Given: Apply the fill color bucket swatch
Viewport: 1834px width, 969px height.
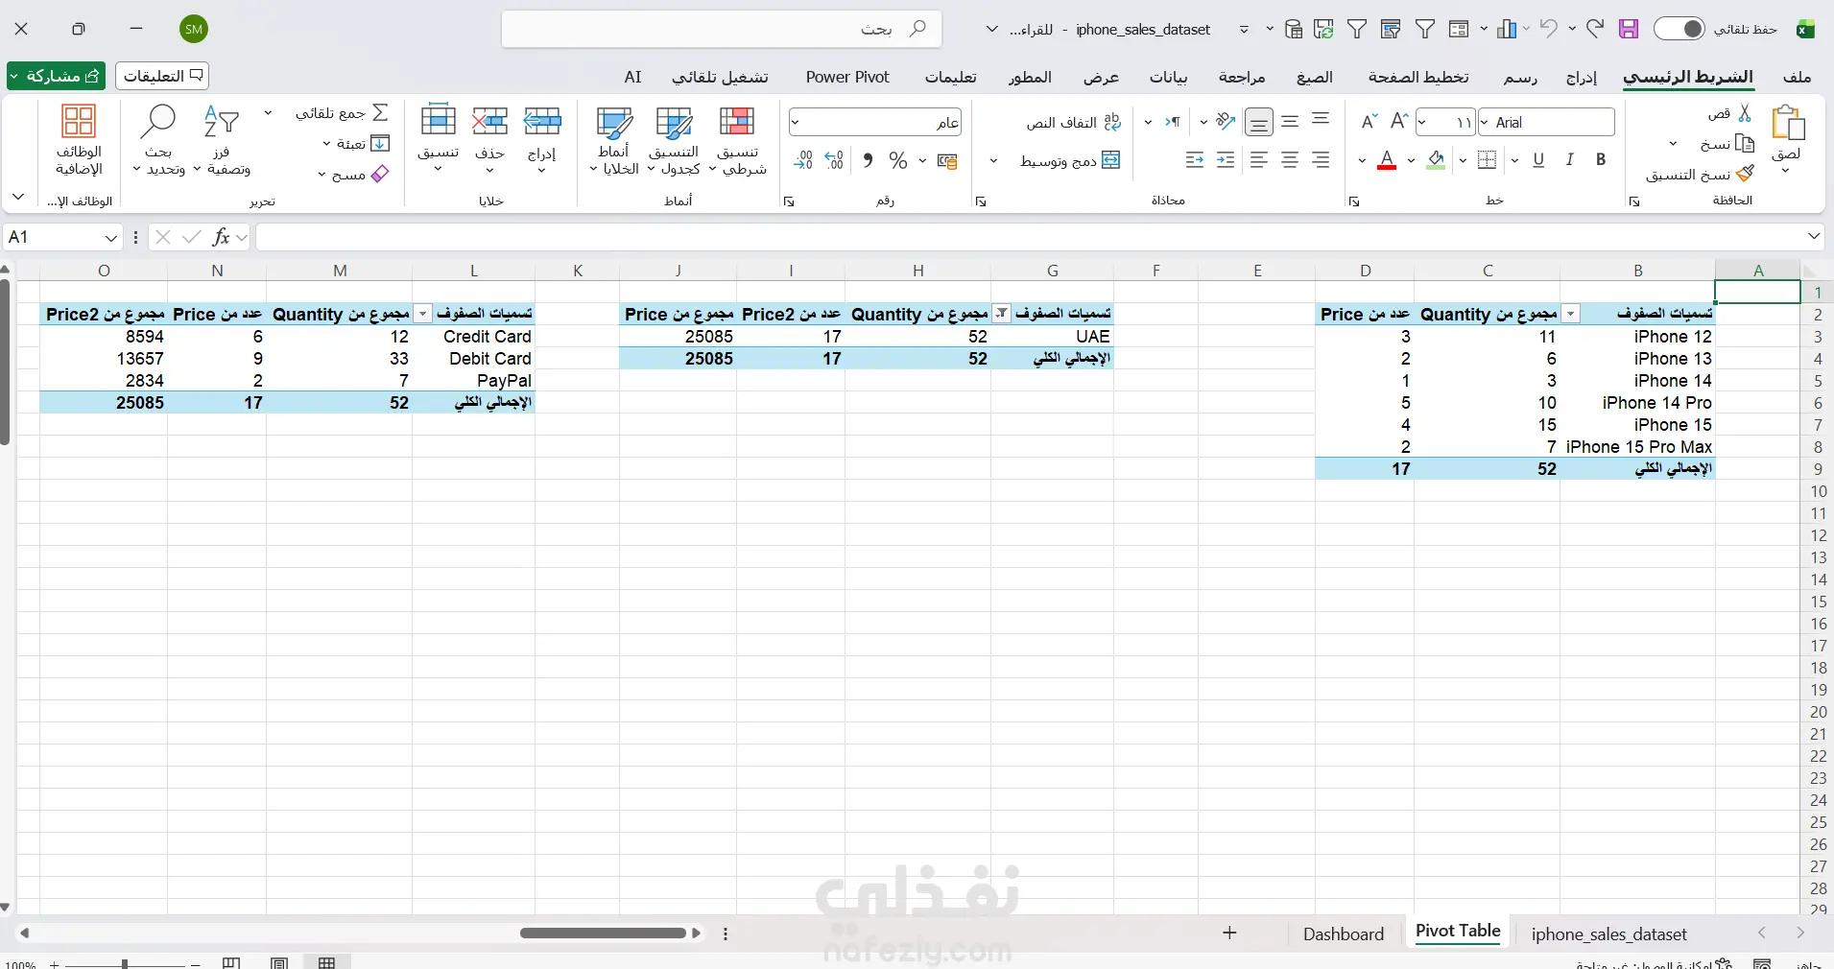Looking at the screenshot, I should pos(1436,160).
